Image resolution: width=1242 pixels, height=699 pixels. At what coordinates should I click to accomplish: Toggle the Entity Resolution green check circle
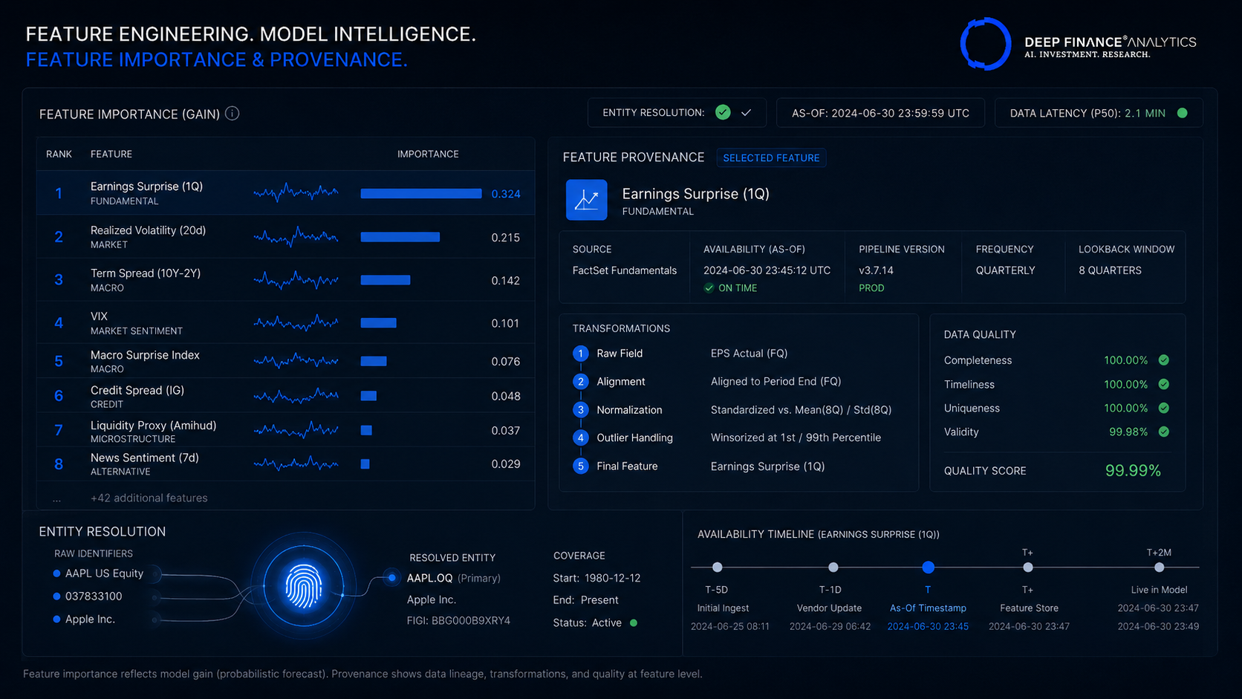(x=723, y=112)
